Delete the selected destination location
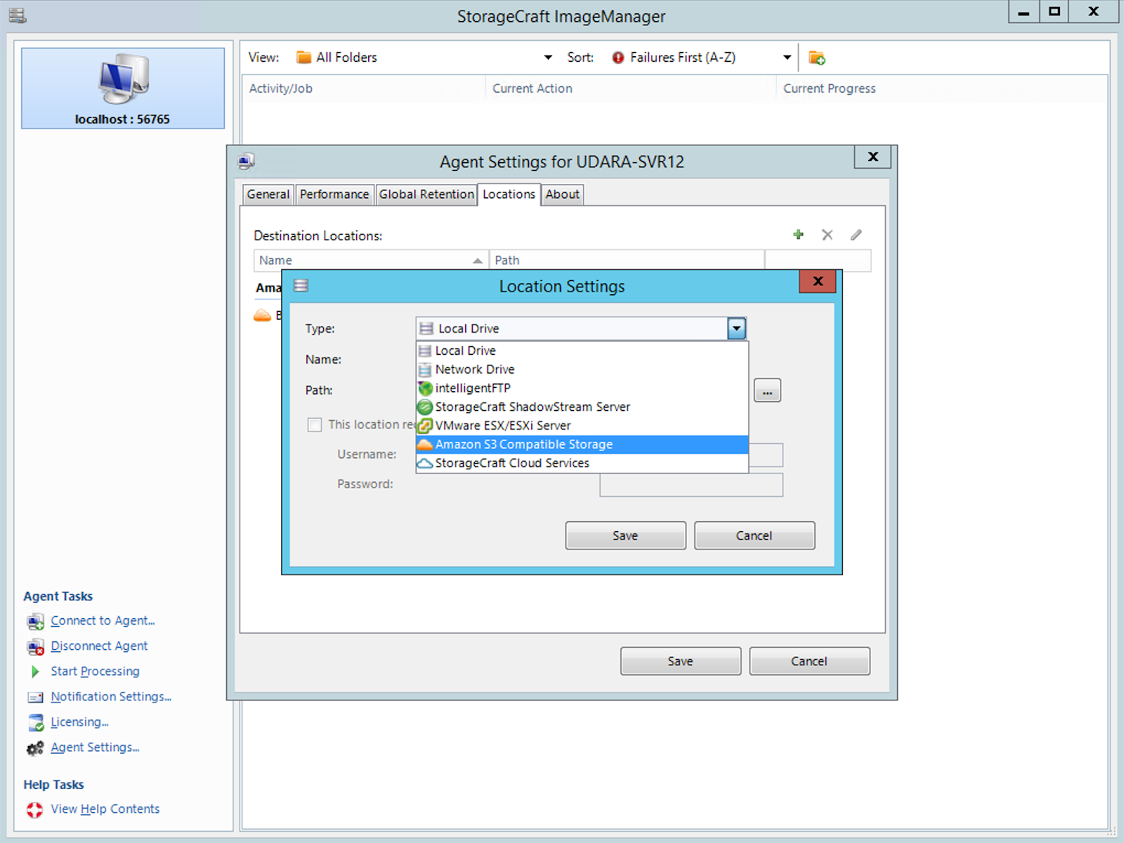This screenshot has width=1124, height=843. pyautogui.click(x=828, y=235)
